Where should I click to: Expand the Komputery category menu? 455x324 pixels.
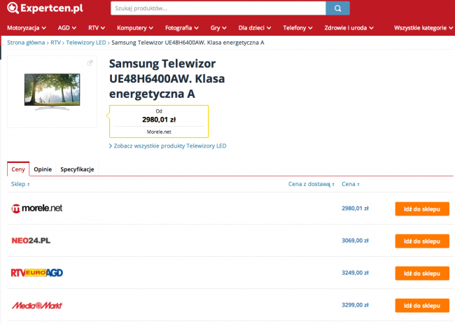click(135, 28)
